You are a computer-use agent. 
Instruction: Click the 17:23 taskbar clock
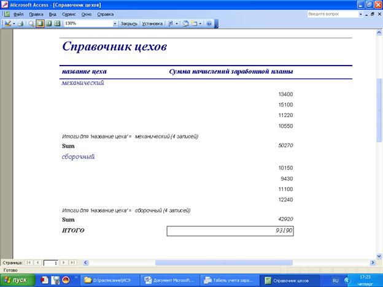point(365,277)
